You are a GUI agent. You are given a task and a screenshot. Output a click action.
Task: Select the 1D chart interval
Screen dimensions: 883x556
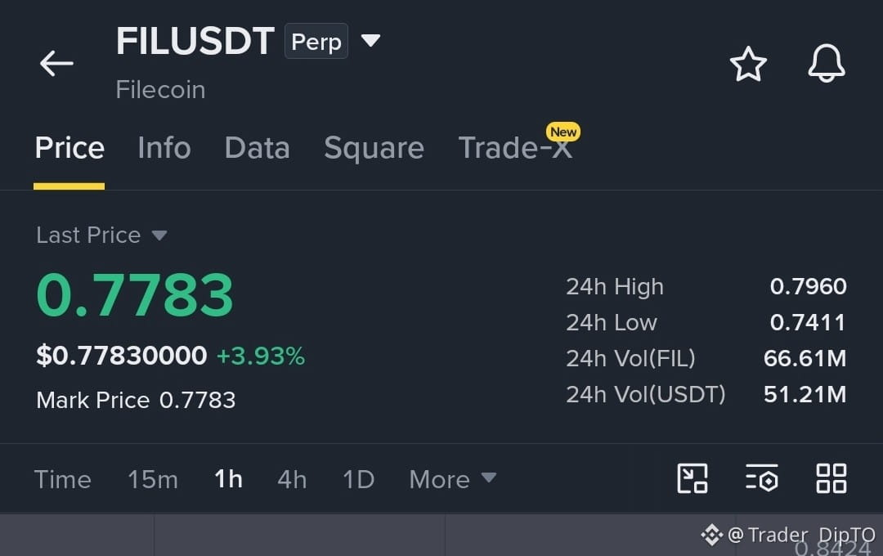click(358, 479)
